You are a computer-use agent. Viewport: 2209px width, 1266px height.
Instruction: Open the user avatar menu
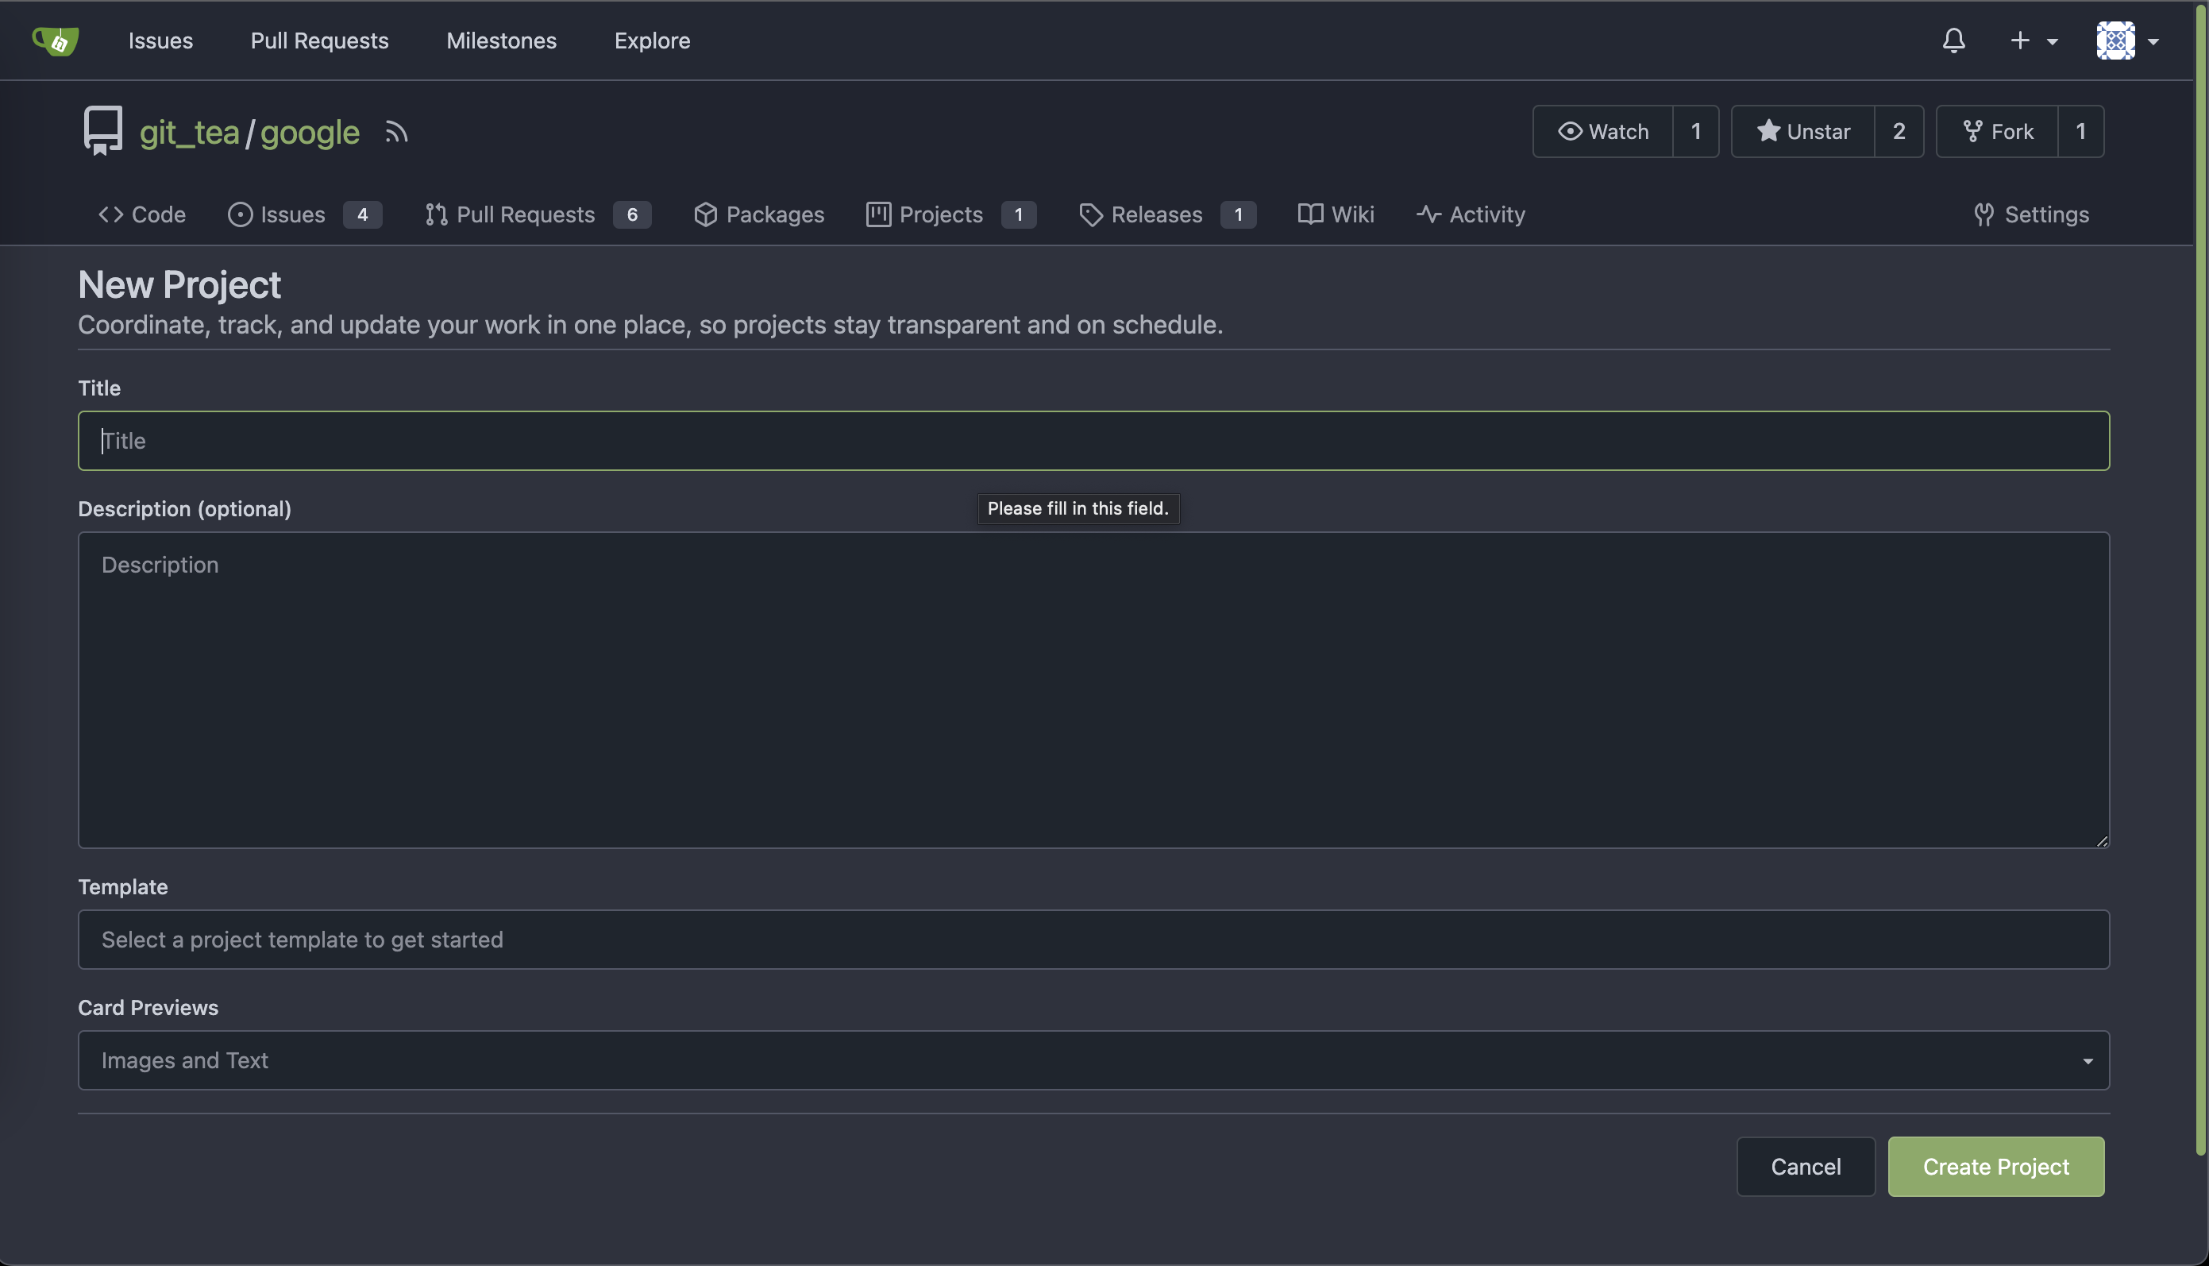tap(2127, 40)
